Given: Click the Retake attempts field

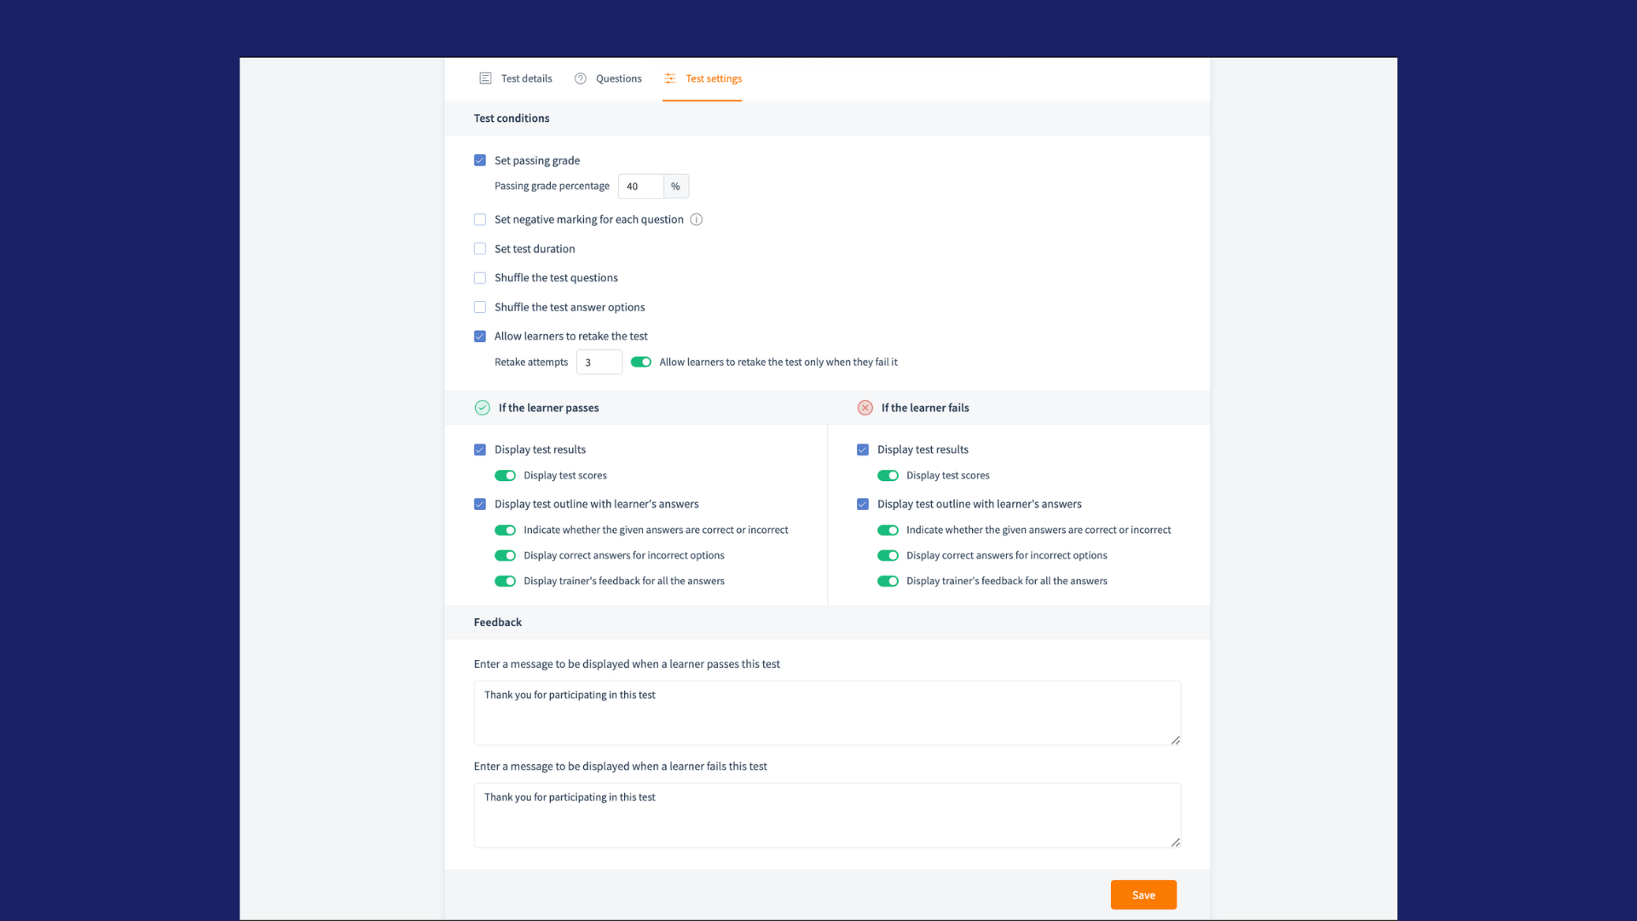Looking at the screenshot, I should 599,362.
